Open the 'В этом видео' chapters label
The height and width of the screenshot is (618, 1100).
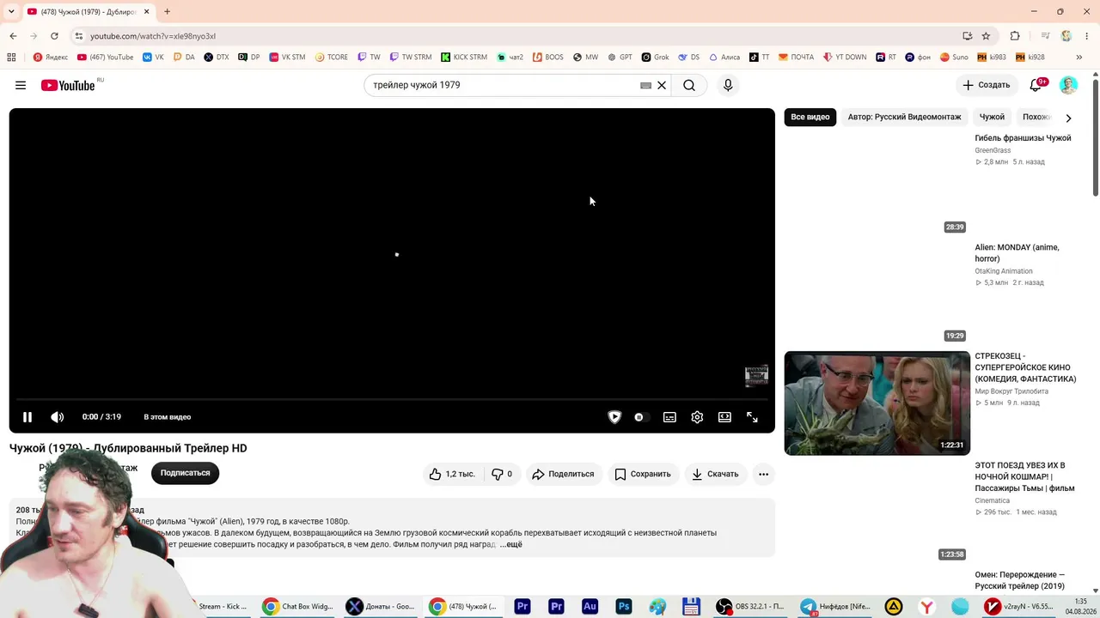pyautogui.click(x=168, y=417)
